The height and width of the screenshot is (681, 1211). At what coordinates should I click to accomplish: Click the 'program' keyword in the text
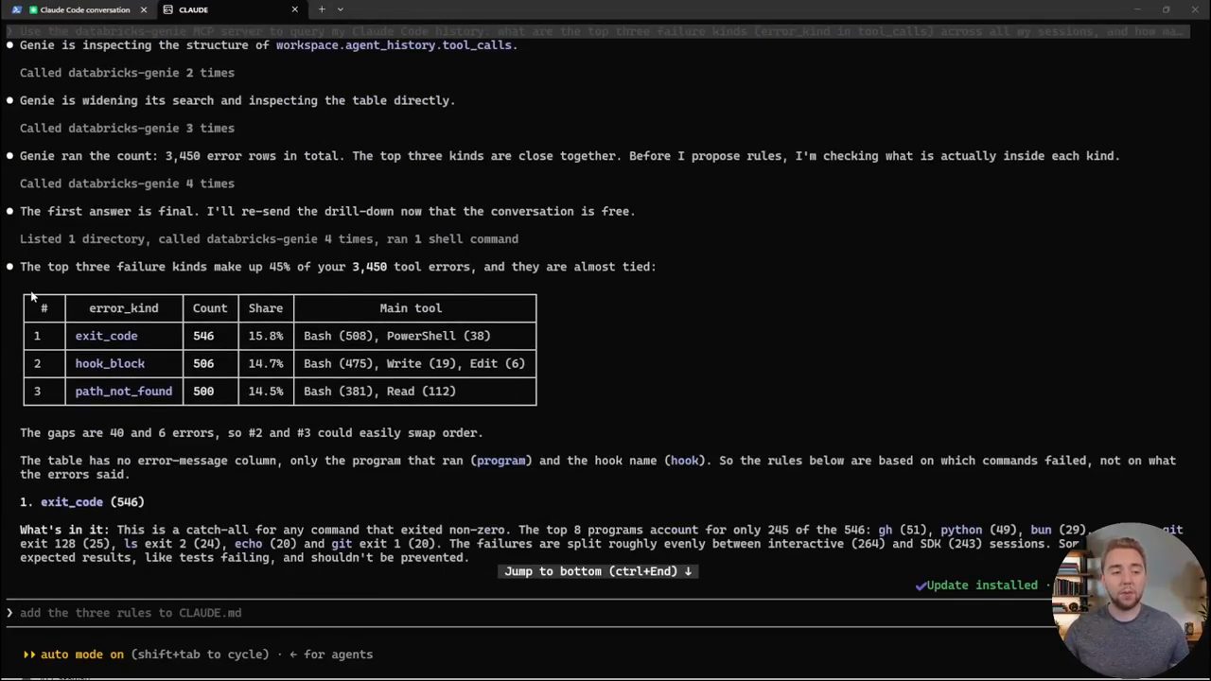[500, 461]
